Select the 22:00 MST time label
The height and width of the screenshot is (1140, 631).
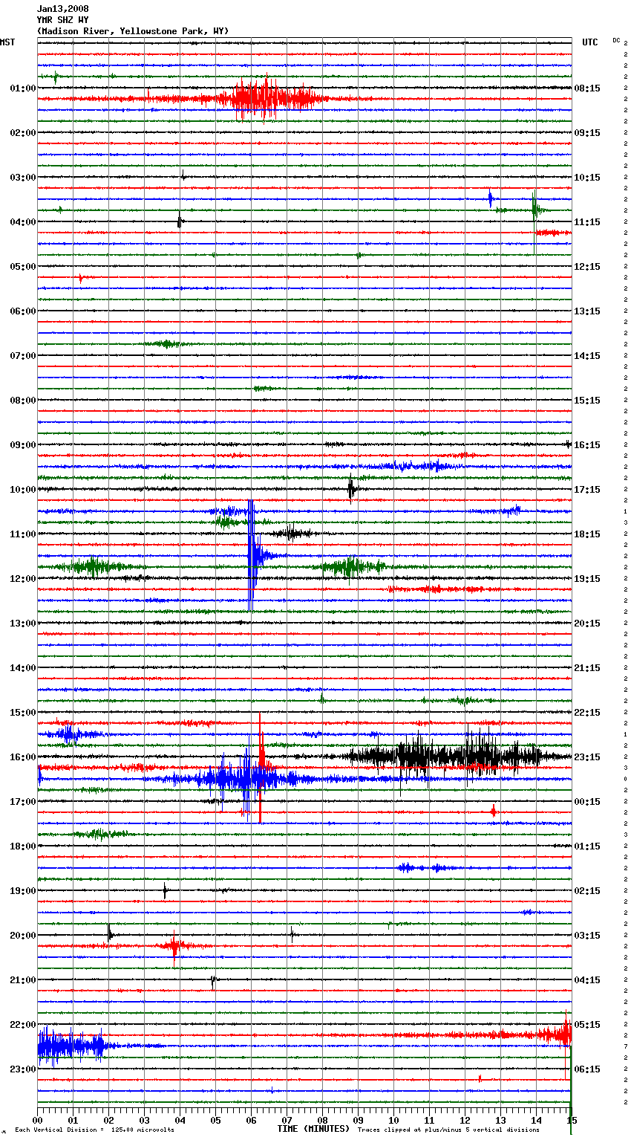click(22, 1025)
